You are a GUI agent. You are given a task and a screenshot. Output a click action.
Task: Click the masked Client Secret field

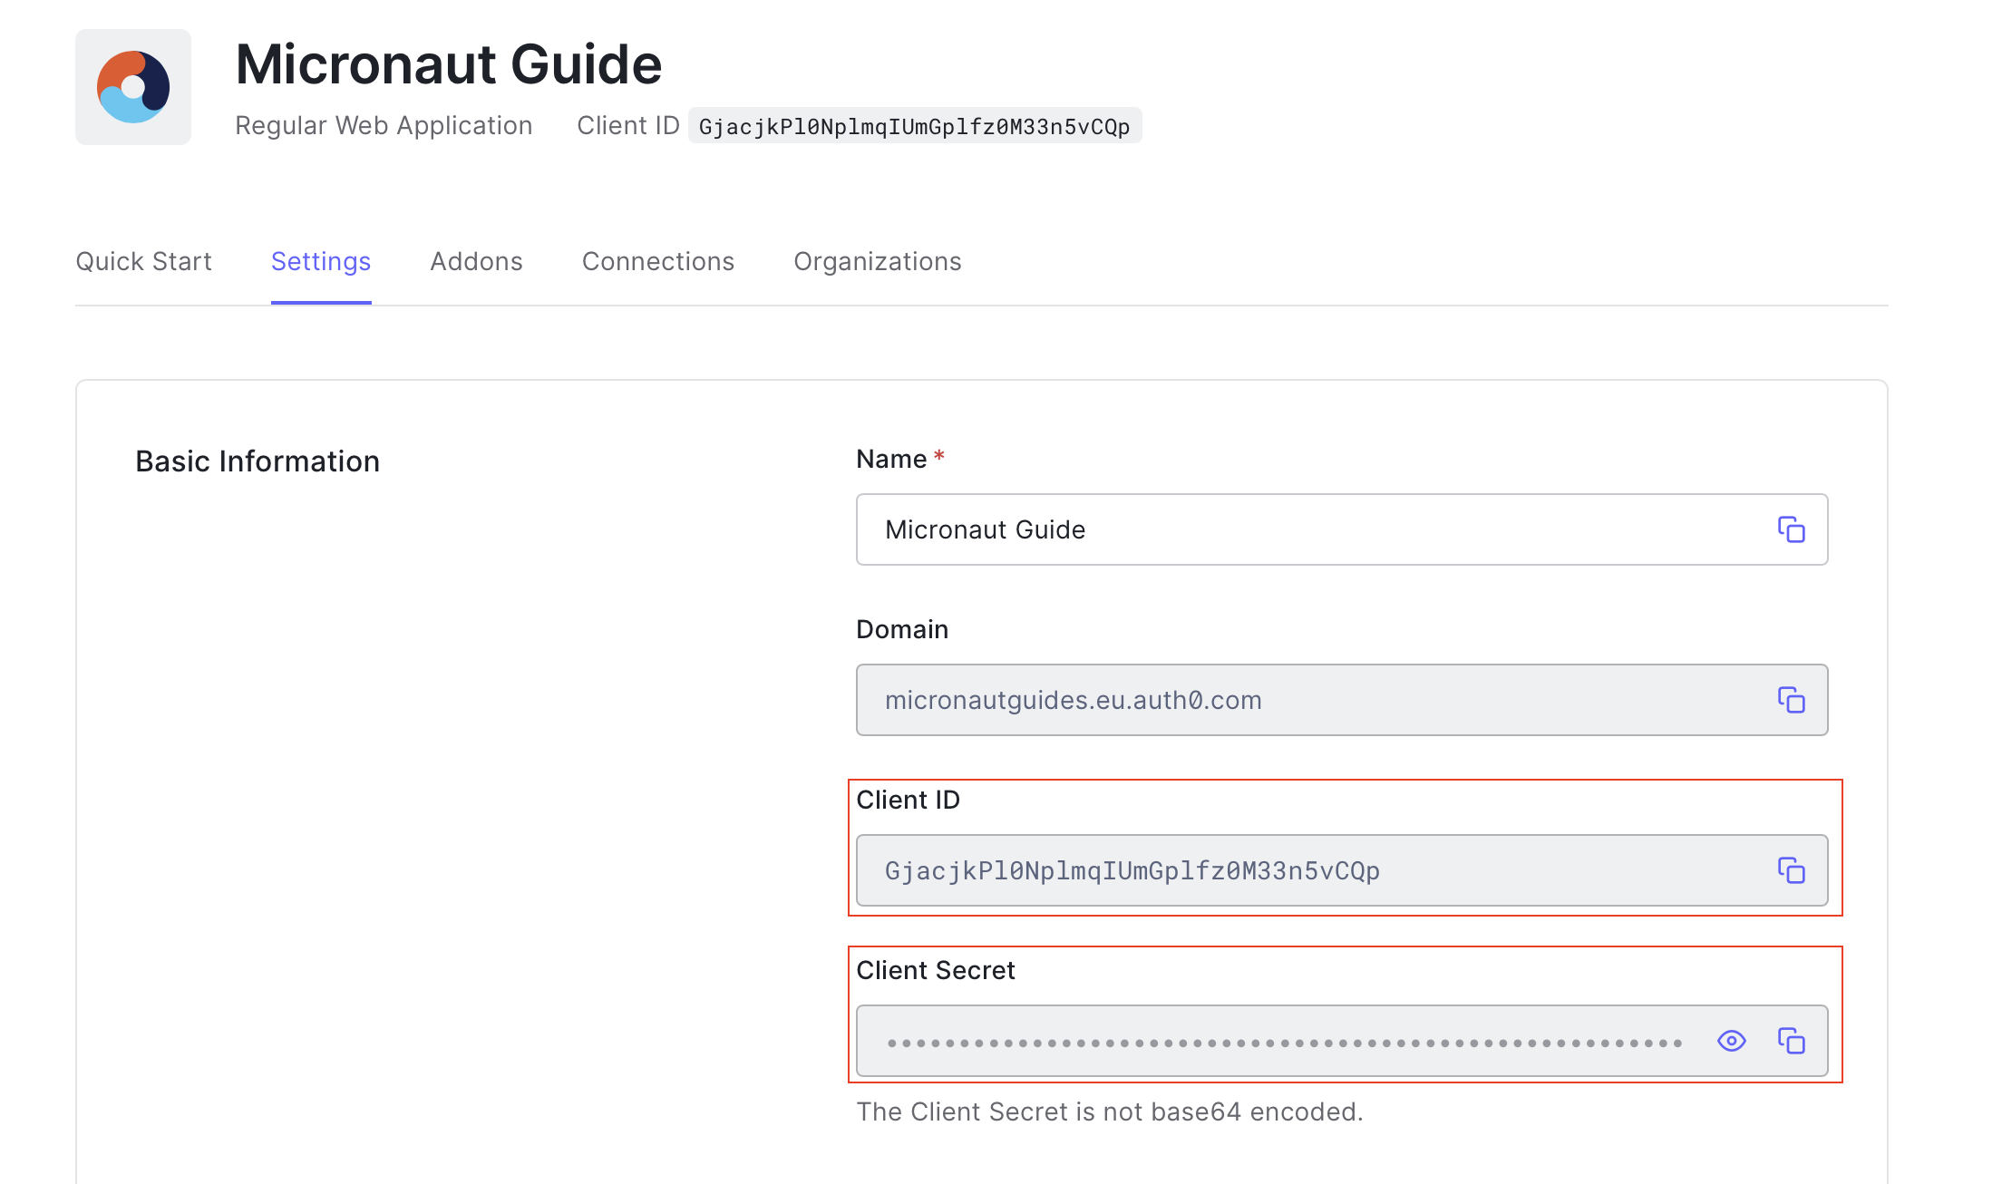[x=1342, y=1041]
